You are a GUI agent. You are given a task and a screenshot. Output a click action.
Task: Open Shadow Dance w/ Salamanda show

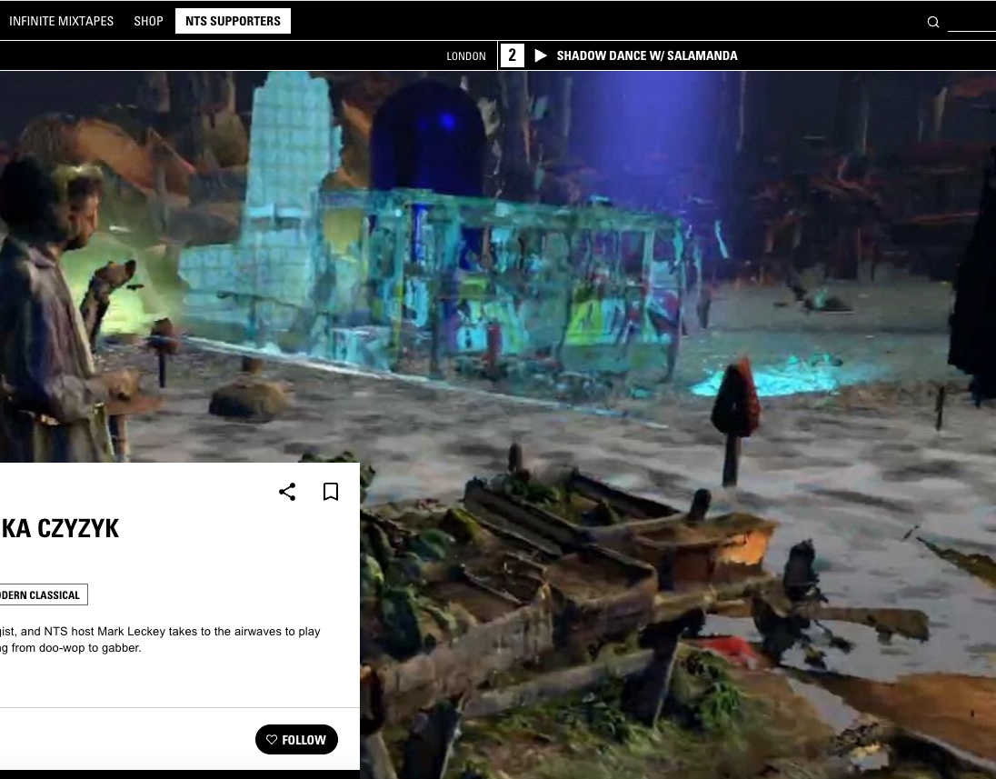click(x=647, y=56)
